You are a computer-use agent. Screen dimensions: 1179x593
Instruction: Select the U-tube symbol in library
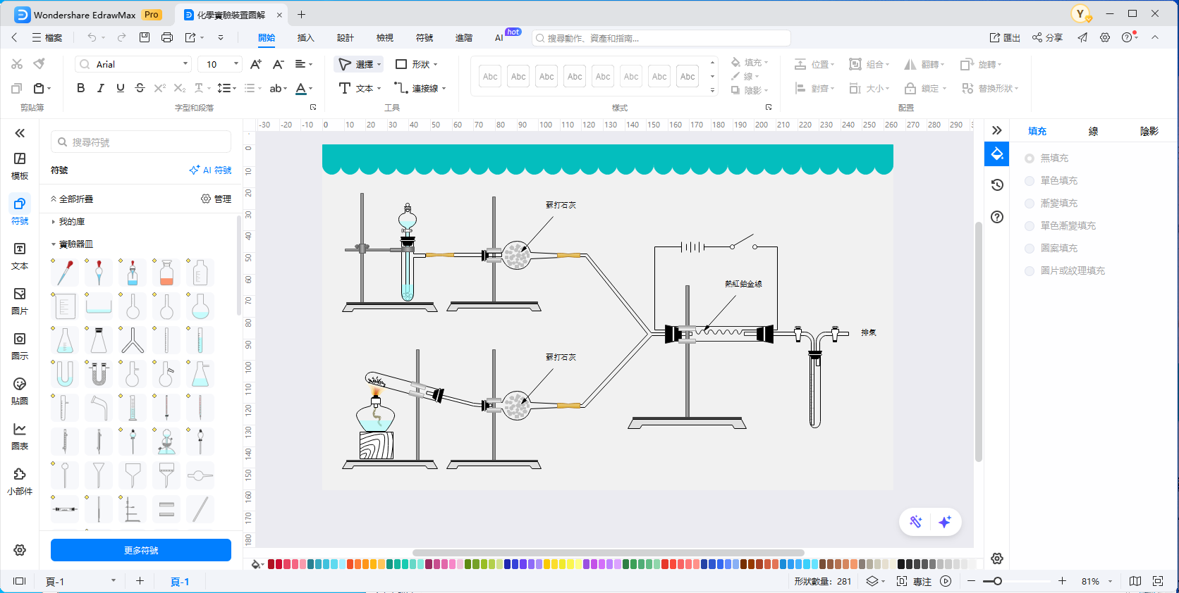[65, 374]
